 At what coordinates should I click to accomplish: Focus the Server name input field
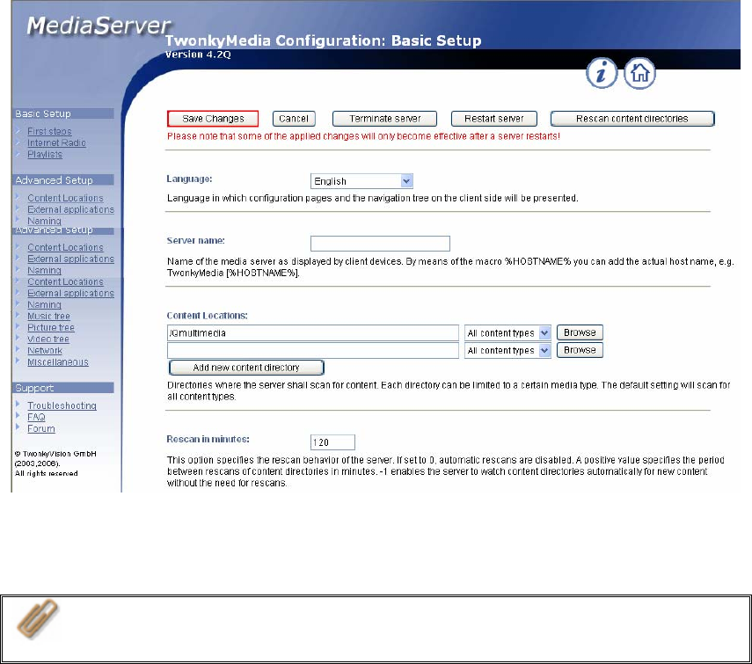tap(380, 244)
